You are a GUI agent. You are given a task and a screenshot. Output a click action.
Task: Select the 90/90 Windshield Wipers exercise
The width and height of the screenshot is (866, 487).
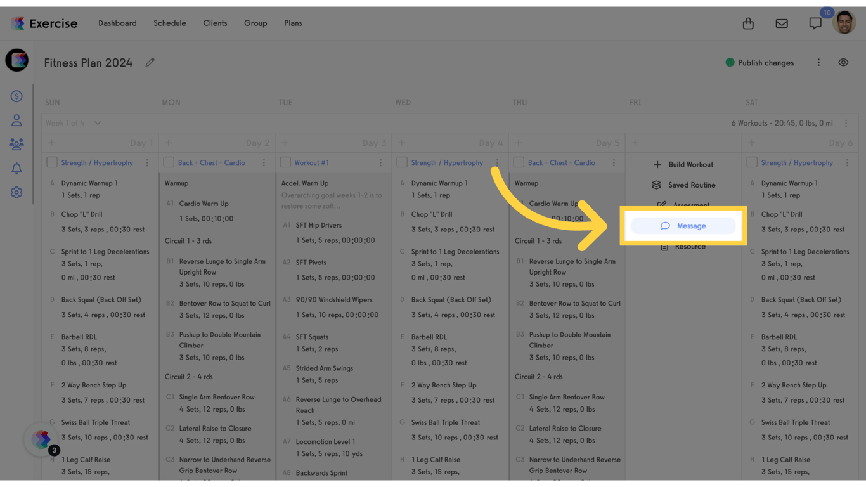334,300
